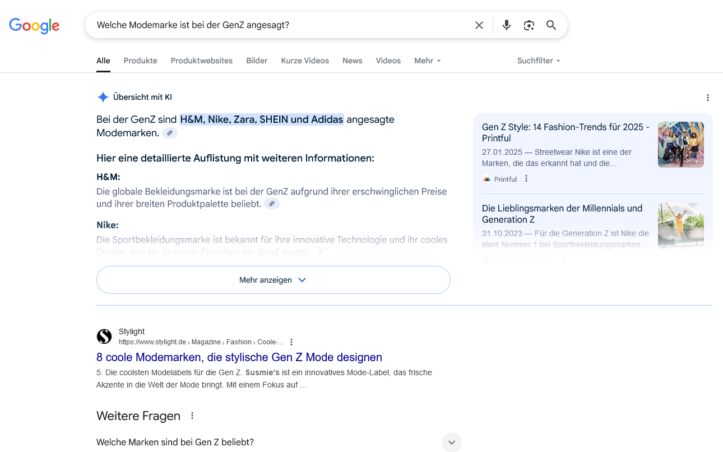Click the 'Übersicht mit KI' label
The height and width of the screenshot is (452, 723).
142,97
